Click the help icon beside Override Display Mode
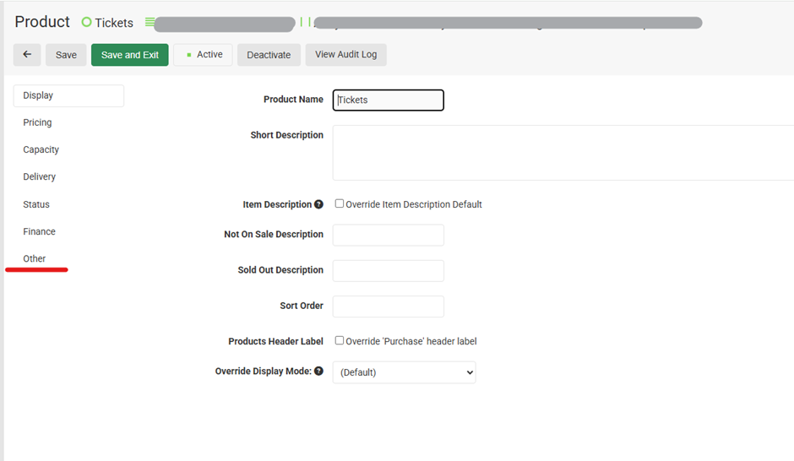 point(318,371)
